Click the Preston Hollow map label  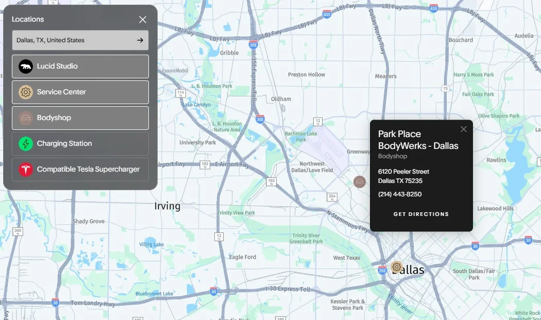point(307,75)
